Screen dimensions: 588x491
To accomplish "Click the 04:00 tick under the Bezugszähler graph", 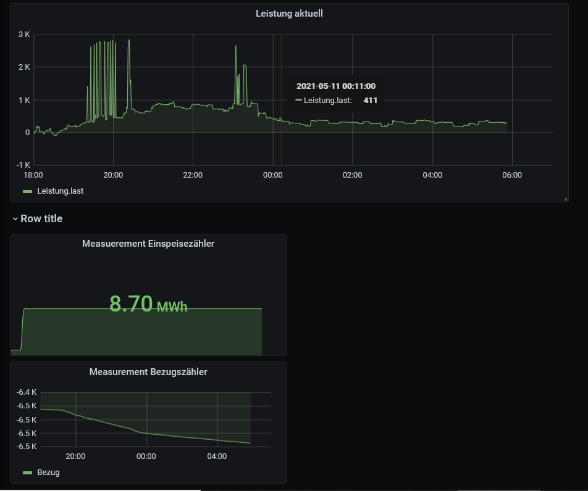I will coord(217,457).
